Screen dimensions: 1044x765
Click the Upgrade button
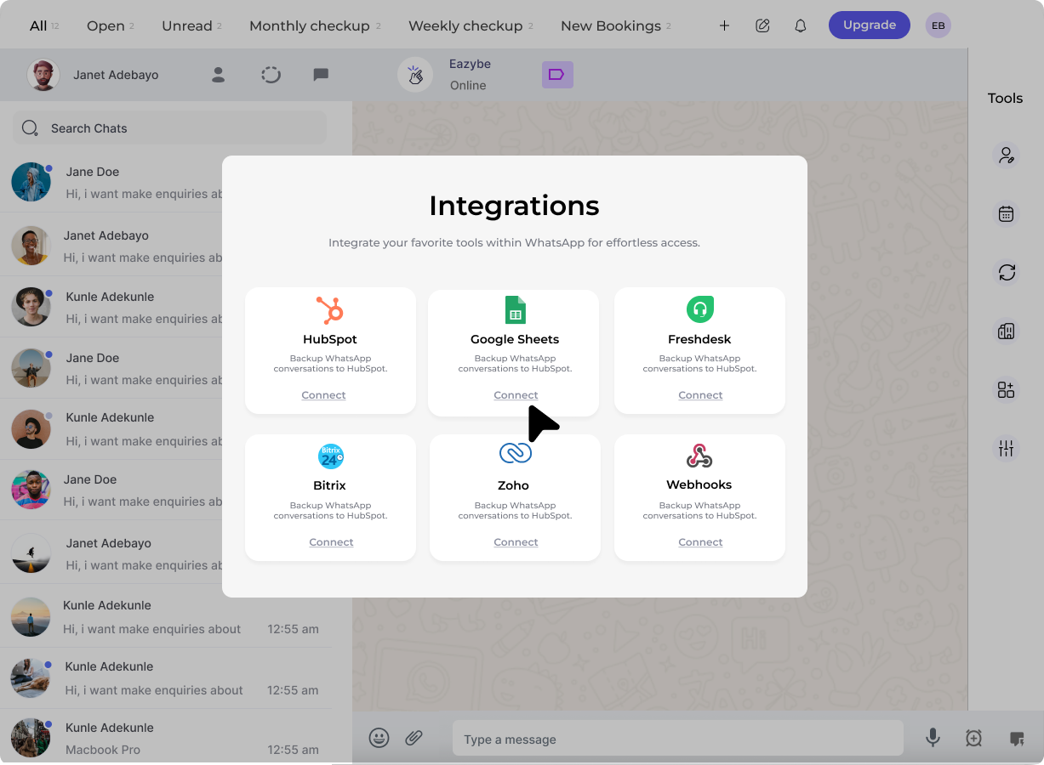click(x=869, y=25)
